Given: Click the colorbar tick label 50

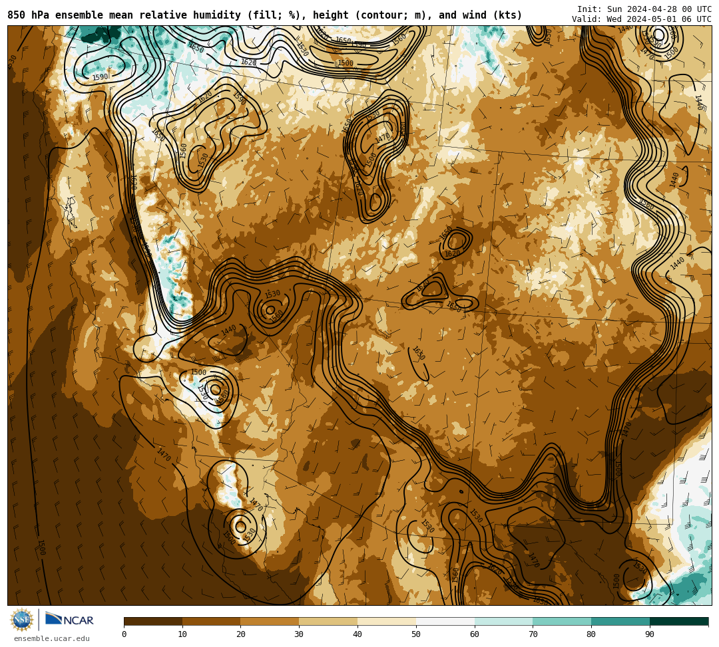Looking at the screenshot, I should click(x=416, y=634).
